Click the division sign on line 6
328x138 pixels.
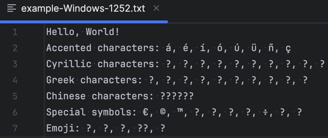click(265, 112)
